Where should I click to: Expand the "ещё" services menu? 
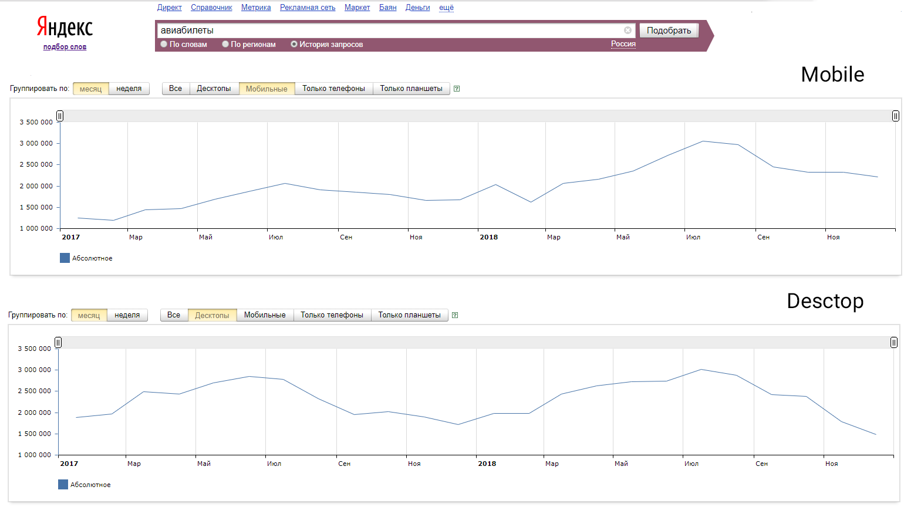coord(446,8)
